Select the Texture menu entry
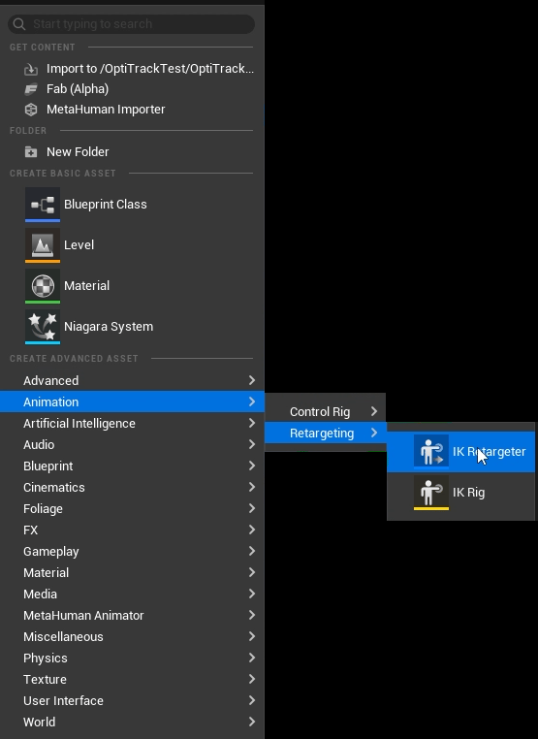 point(132,679)
